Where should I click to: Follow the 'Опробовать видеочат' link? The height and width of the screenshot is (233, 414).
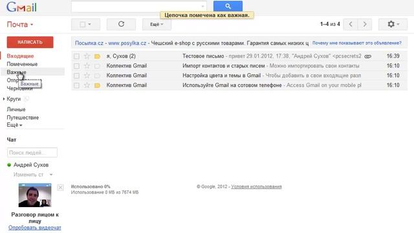(34, 227)
